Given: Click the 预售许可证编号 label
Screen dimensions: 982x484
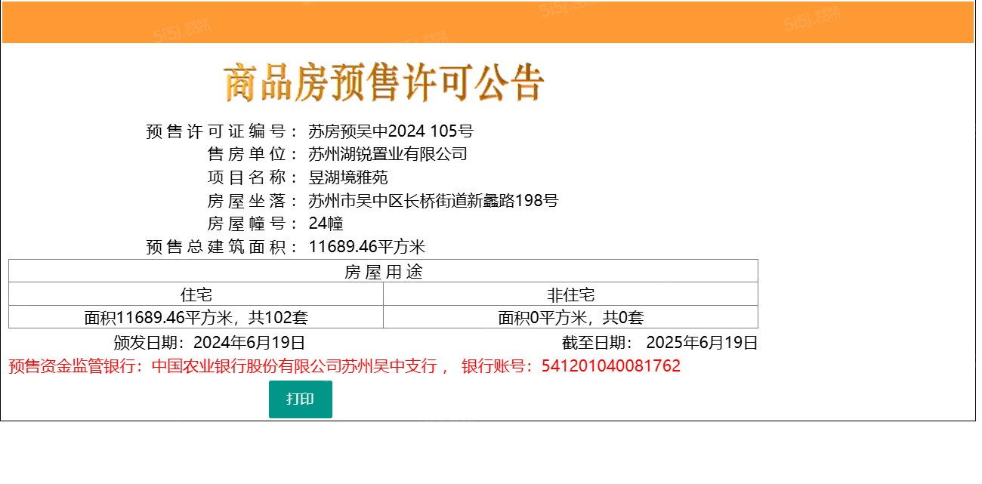Looking at the screenshot, I should tap(223, 131).
